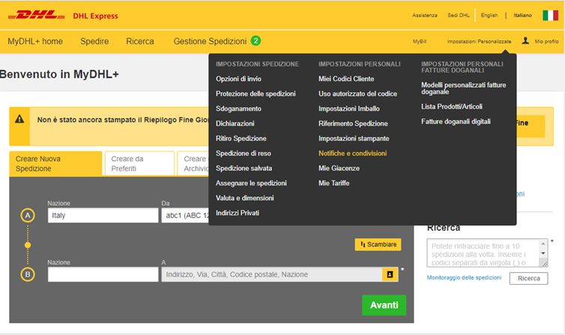The width and height of the screenshot is (565, 335).
Task: Open Spedizione di reso settings
Action: point(244,154)
